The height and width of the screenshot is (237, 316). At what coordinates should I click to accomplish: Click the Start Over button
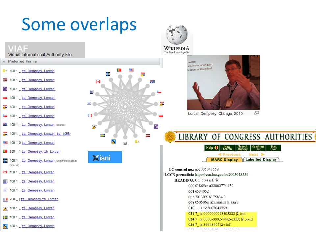(274, 148)
